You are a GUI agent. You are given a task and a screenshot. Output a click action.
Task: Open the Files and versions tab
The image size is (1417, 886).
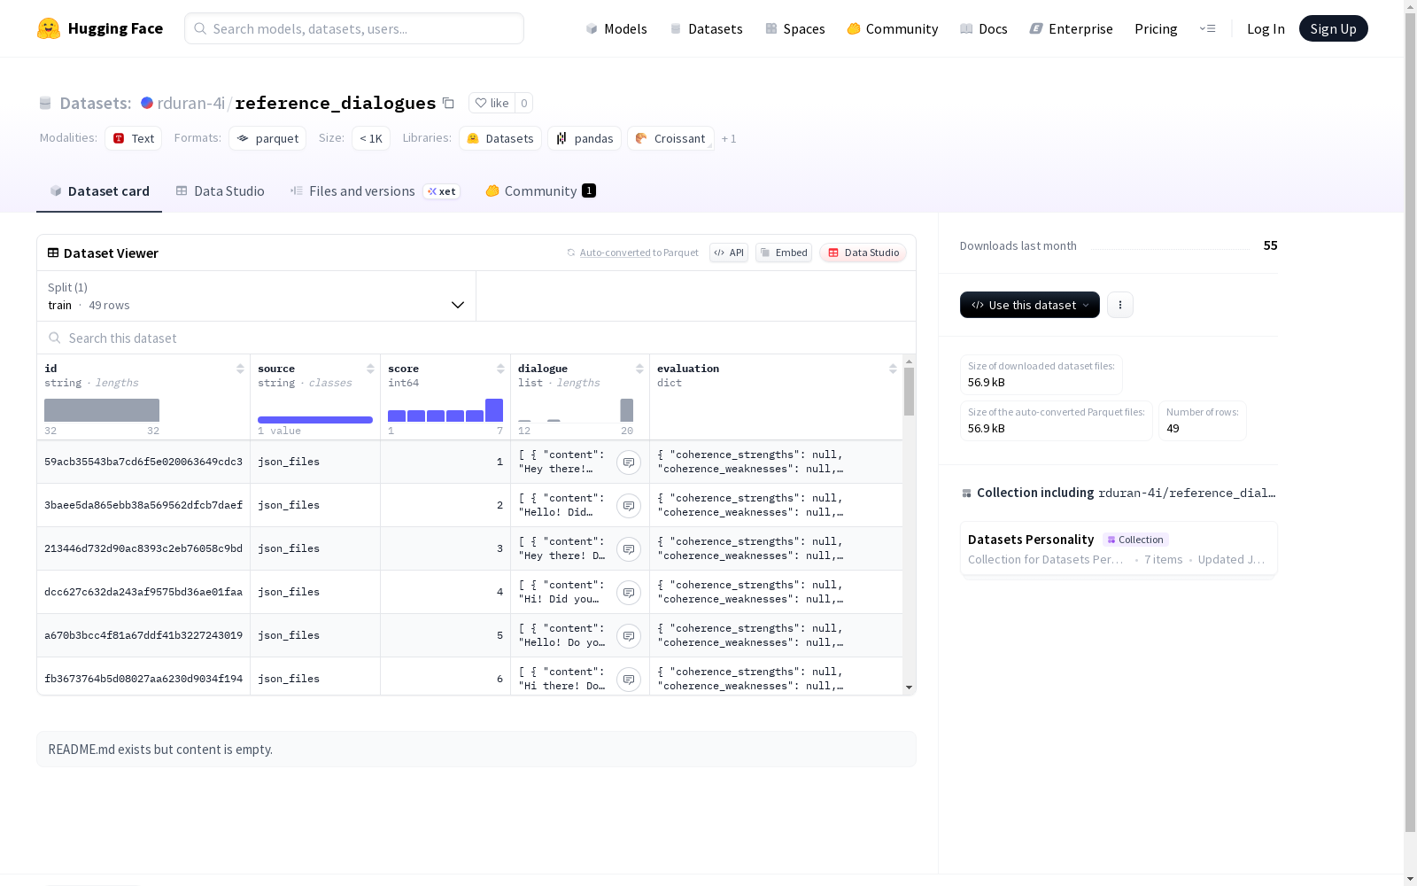tap(376, 191)
